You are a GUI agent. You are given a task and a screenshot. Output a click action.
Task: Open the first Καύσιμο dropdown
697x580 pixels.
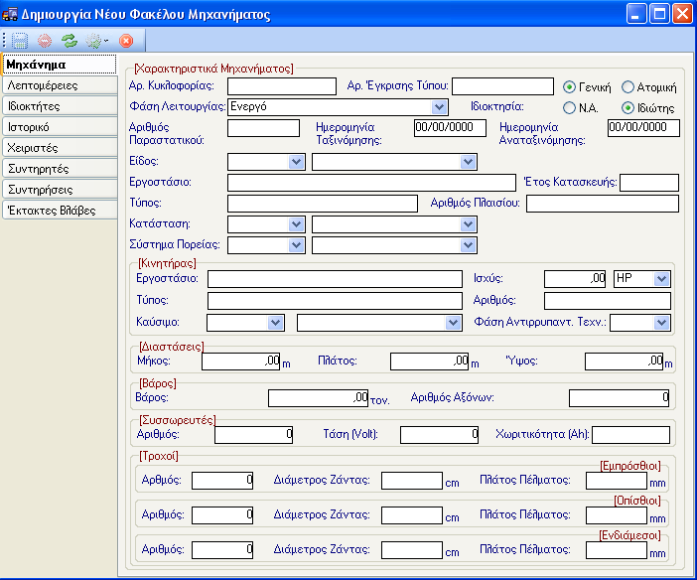(276, 323)
